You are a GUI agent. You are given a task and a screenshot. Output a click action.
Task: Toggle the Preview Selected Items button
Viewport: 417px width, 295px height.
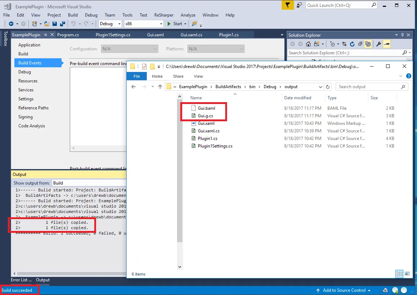click(x=387, y=44)
